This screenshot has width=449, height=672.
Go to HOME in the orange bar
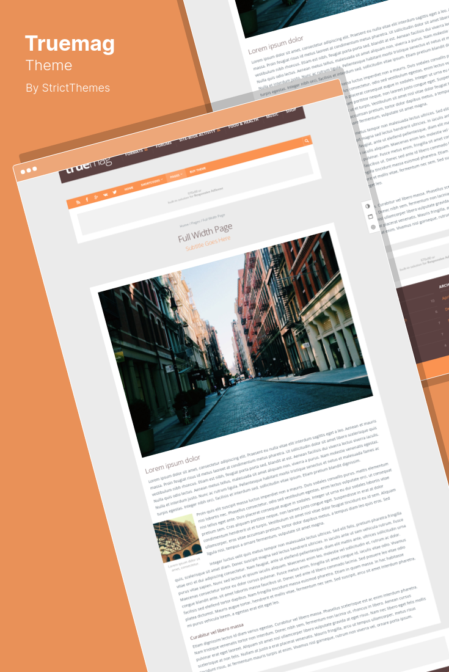point(128,189)
